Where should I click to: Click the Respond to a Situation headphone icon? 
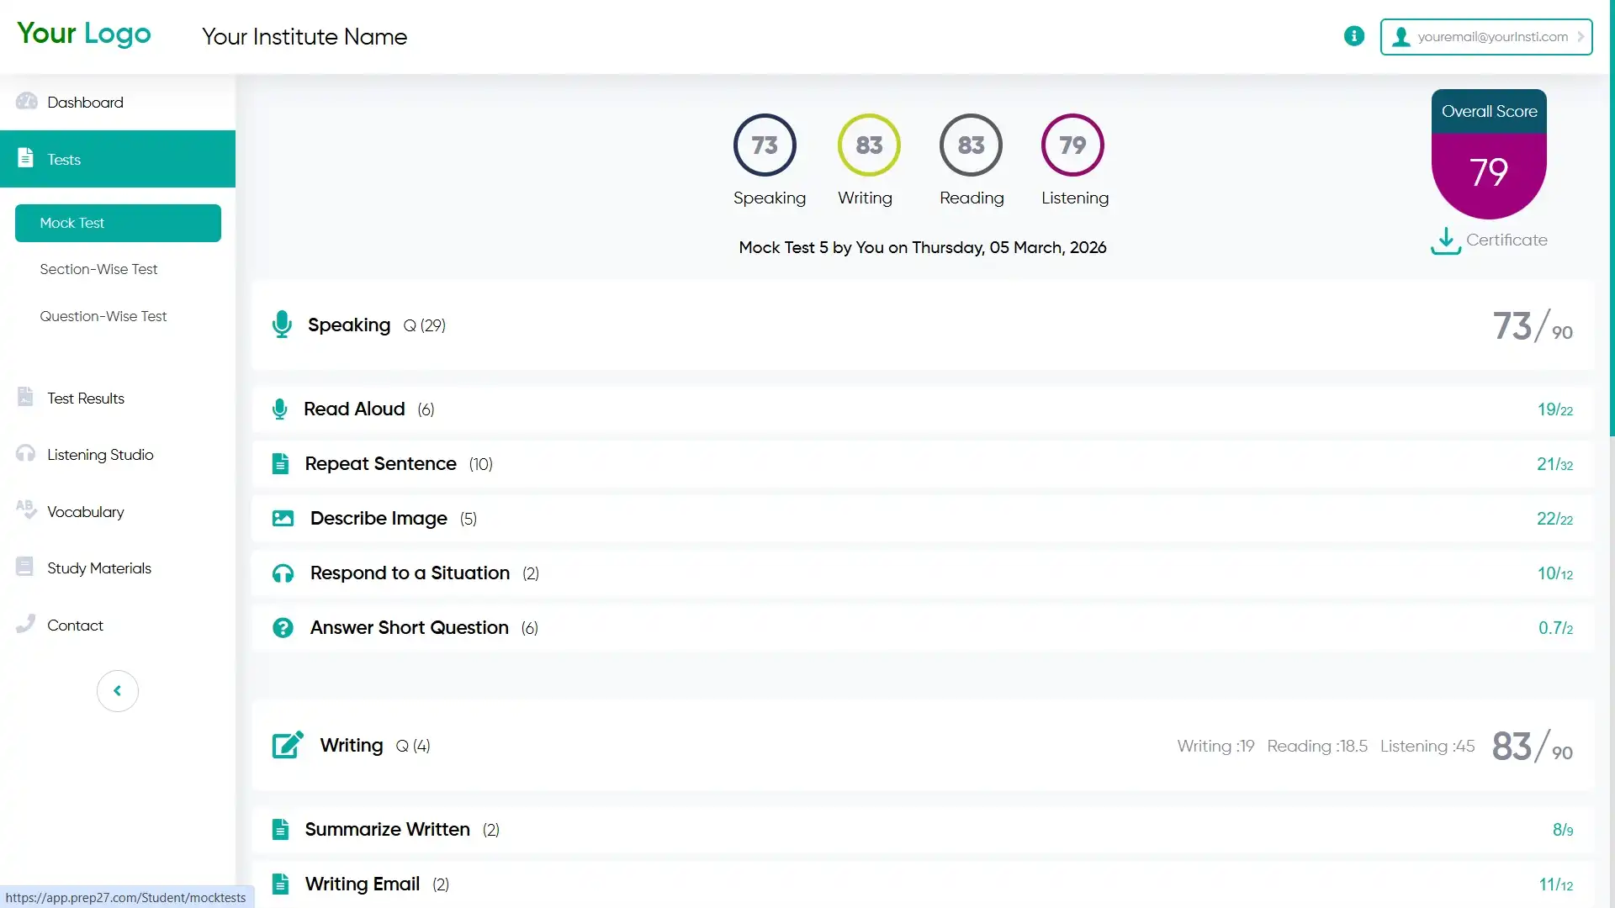pos(283,573)
